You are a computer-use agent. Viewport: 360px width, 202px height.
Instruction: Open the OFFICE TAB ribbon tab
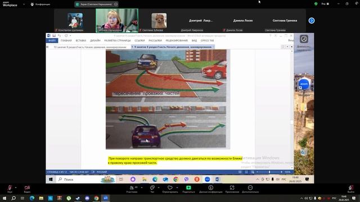(x=208, y=40)
